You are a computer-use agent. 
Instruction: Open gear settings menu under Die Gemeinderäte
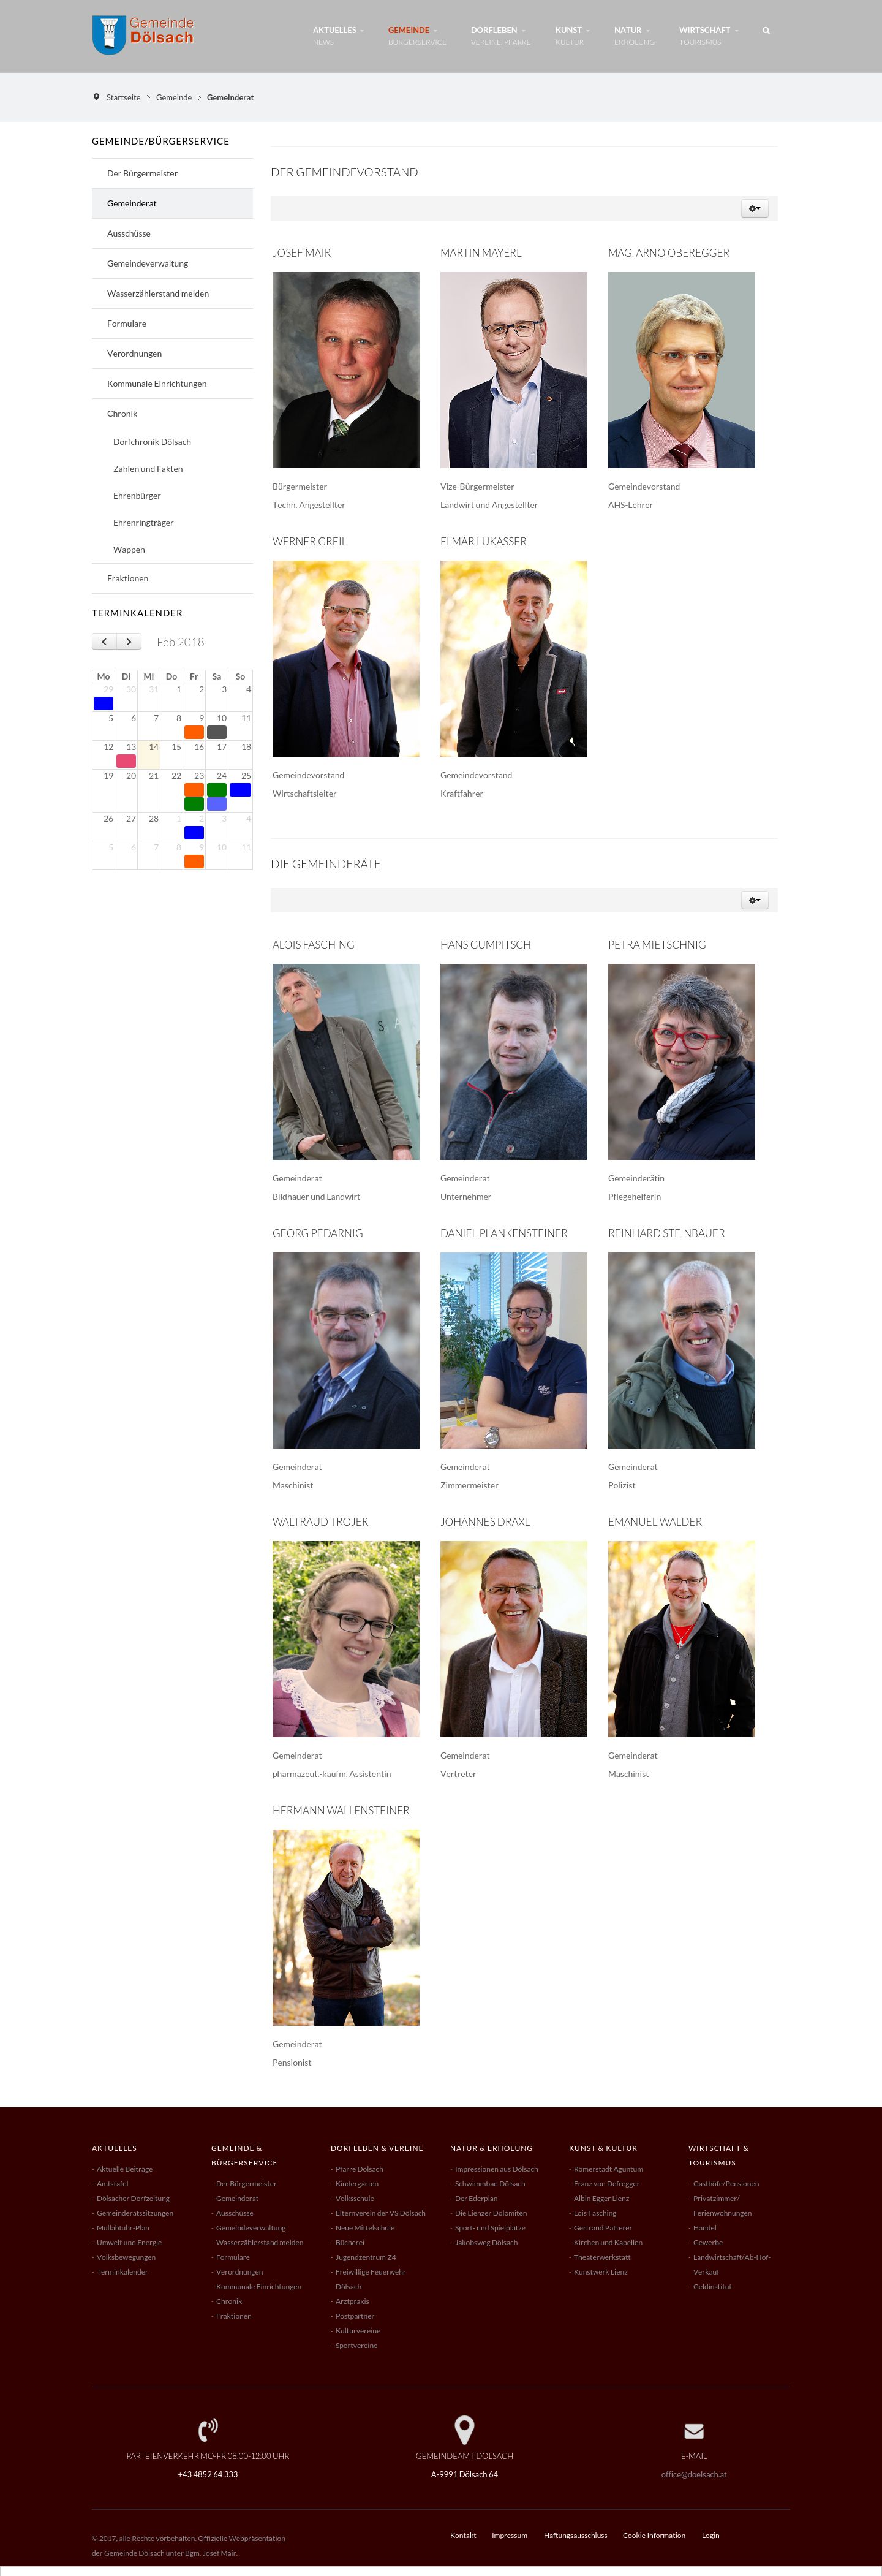coord(755,900)
